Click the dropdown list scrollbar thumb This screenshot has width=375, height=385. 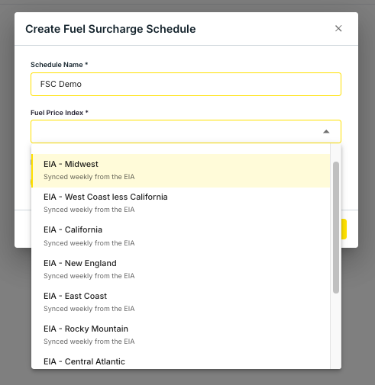pos(336,227)
